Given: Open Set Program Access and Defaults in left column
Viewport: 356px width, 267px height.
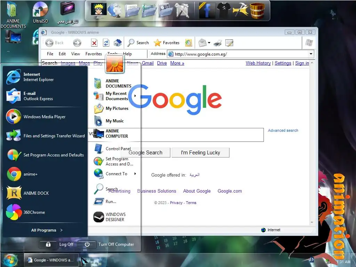Looking at the screenshot, I should (x=45, y=155).
